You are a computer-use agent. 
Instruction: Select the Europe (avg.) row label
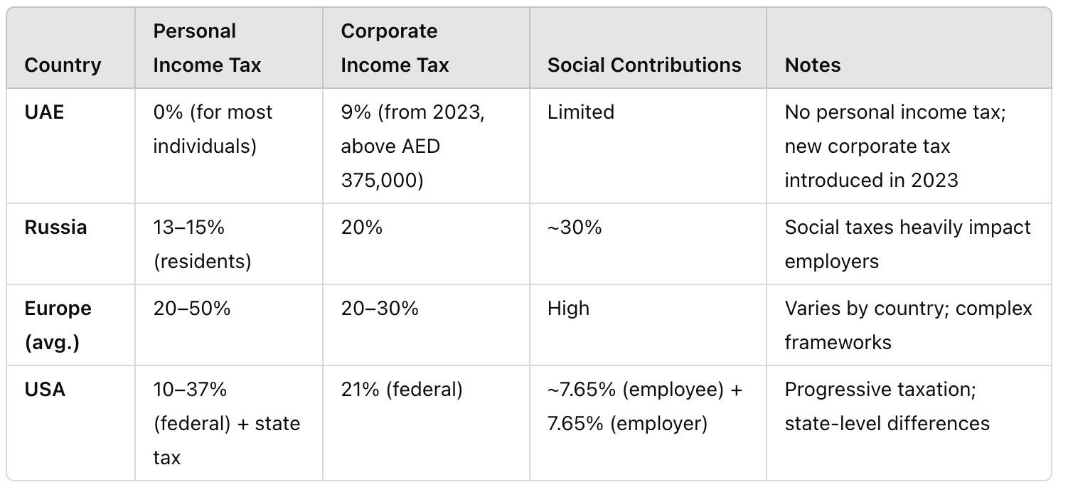pos(58,326)
